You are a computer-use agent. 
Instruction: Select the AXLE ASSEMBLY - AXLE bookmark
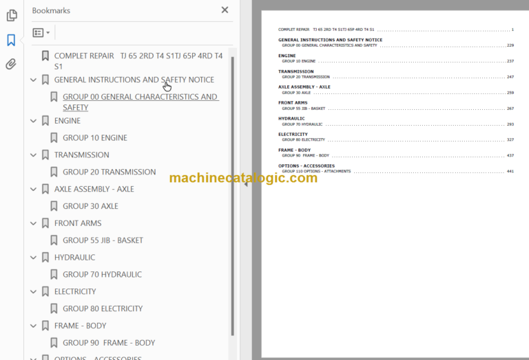94,189
